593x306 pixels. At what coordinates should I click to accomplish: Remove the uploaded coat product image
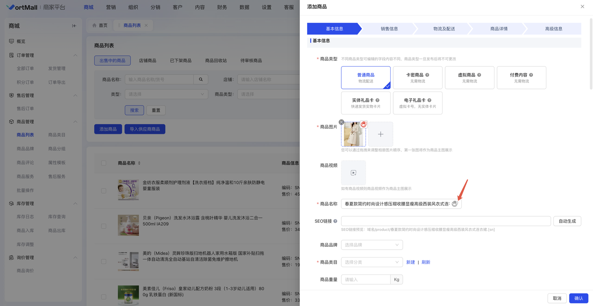(341, 122)
